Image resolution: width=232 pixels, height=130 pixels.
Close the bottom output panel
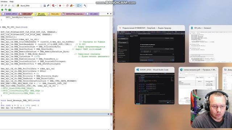click(x=111, y=114)
